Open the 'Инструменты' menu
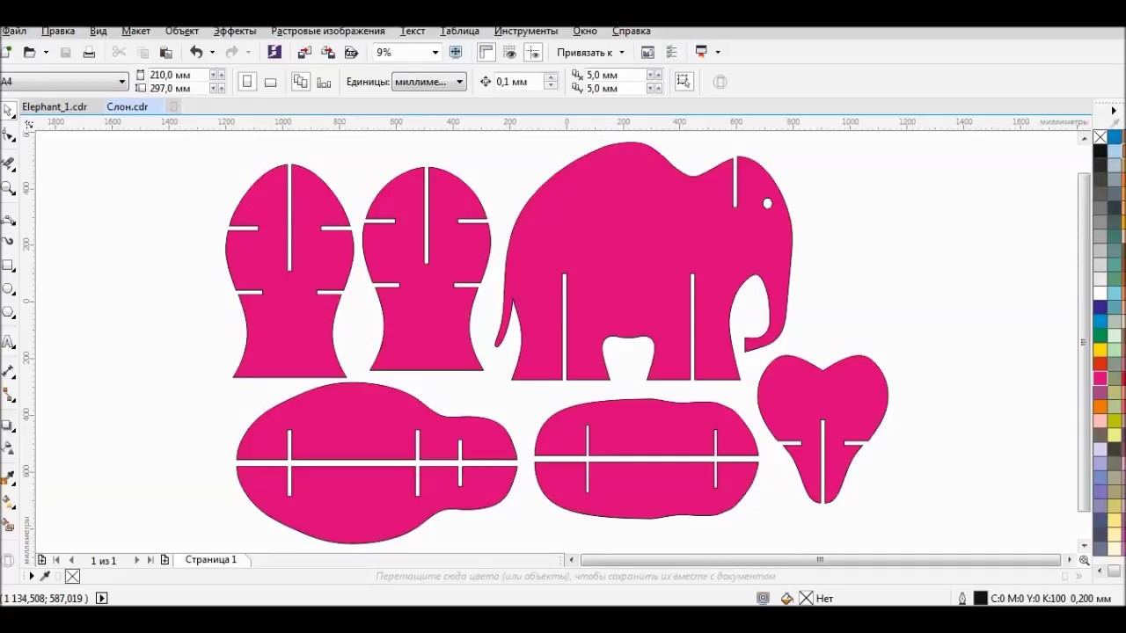This screenshot has height=633, width=1126. click(x=526, y=31)
